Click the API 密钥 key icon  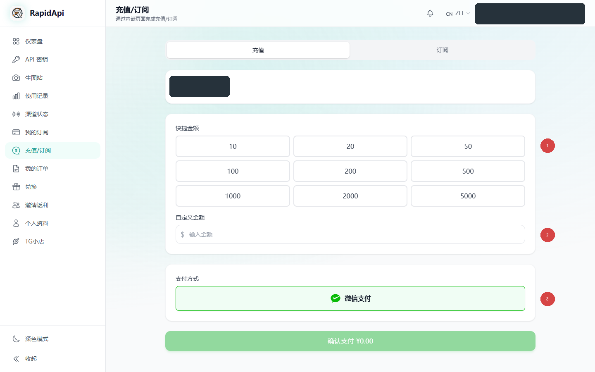pos(16,60)
